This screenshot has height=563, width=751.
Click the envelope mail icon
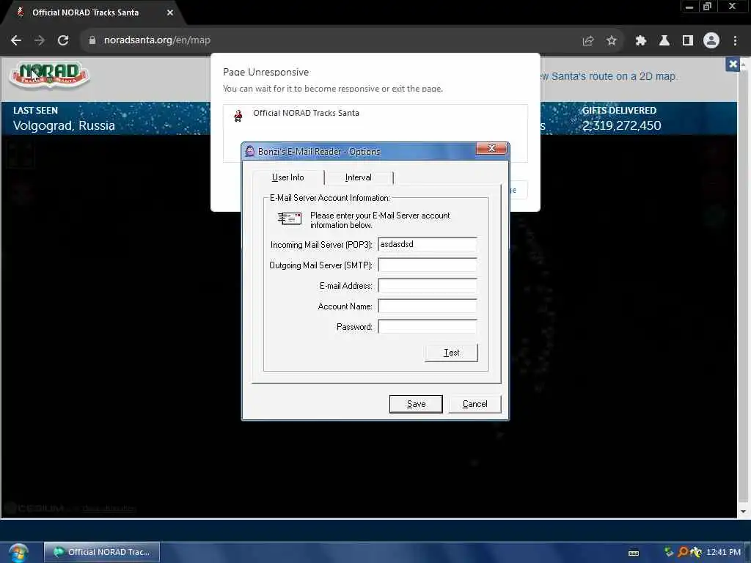(x=290, y=218)
